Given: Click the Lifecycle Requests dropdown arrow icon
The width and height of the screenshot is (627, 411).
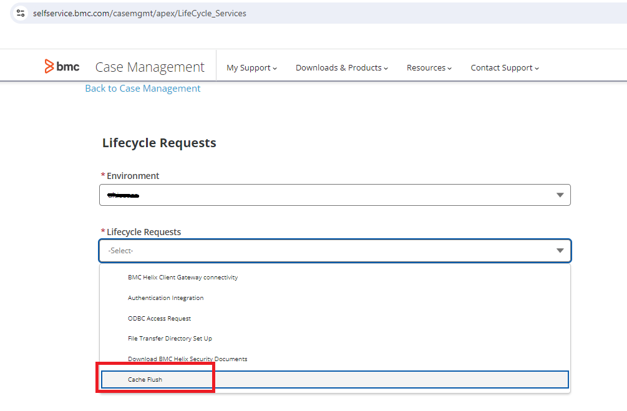Looking at the screenshot, I should [x=560, y=251].
